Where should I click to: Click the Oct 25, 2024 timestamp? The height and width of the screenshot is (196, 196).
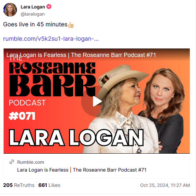[x=165, y=185]
